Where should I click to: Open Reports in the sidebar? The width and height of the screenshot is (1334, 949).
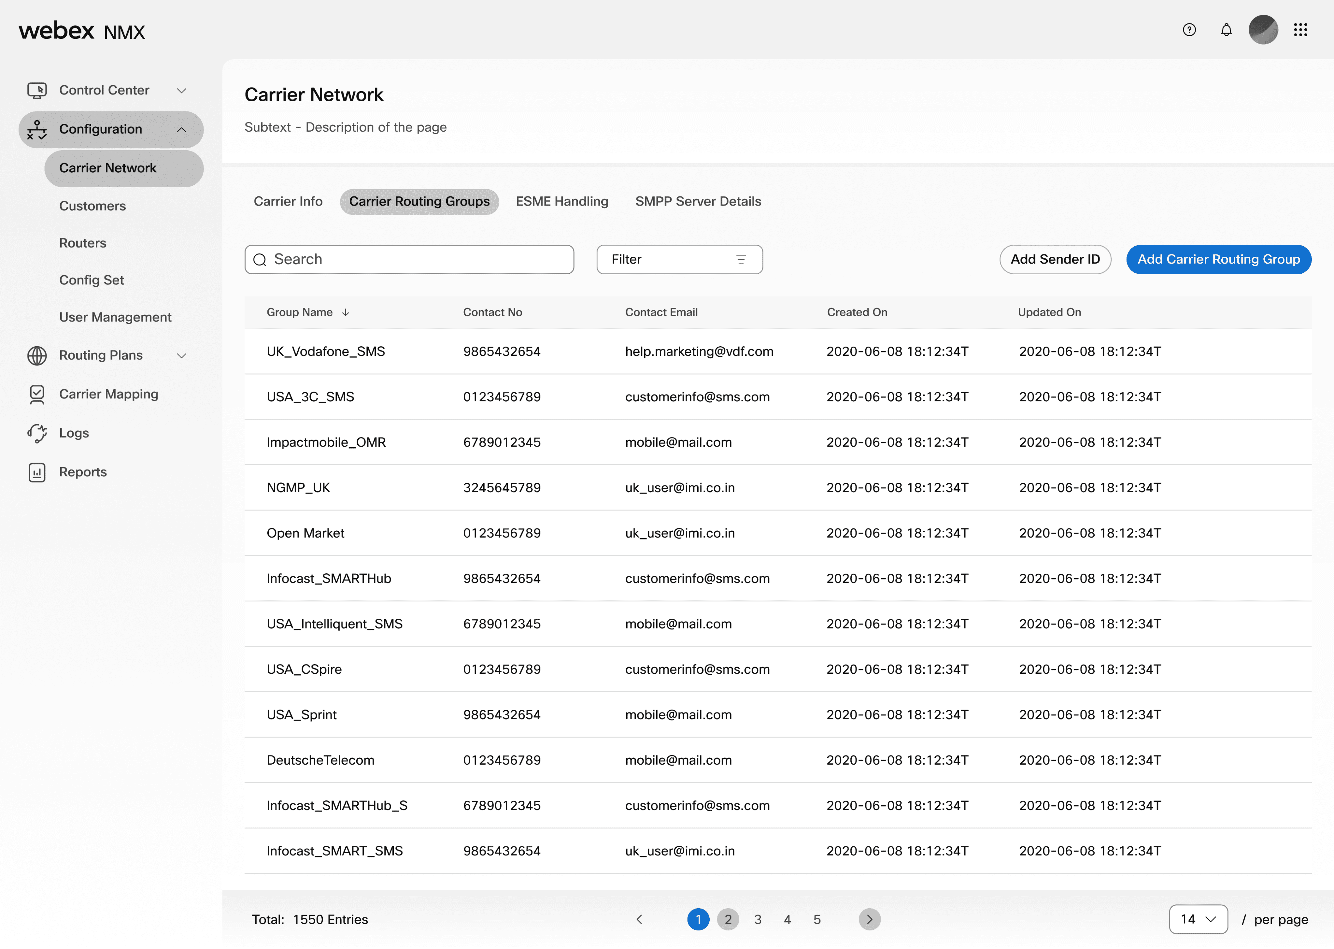pyautogui.click(x=83, y=472)
